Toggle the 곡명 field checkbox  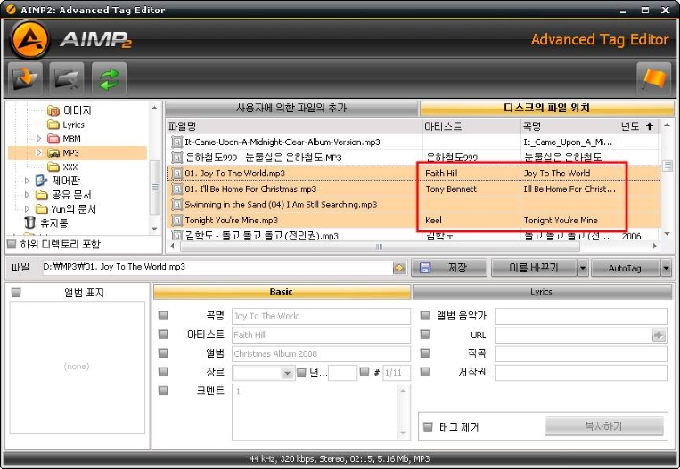[x=163, y=316]
